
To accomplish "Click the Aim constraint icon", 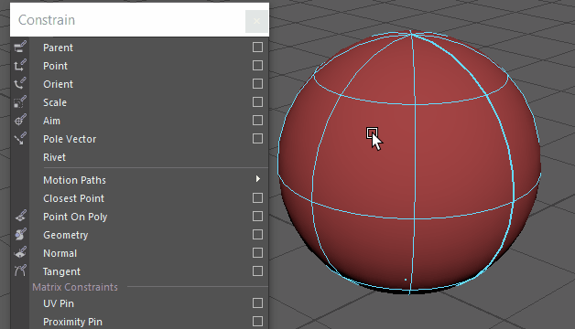I will (20, 121).
